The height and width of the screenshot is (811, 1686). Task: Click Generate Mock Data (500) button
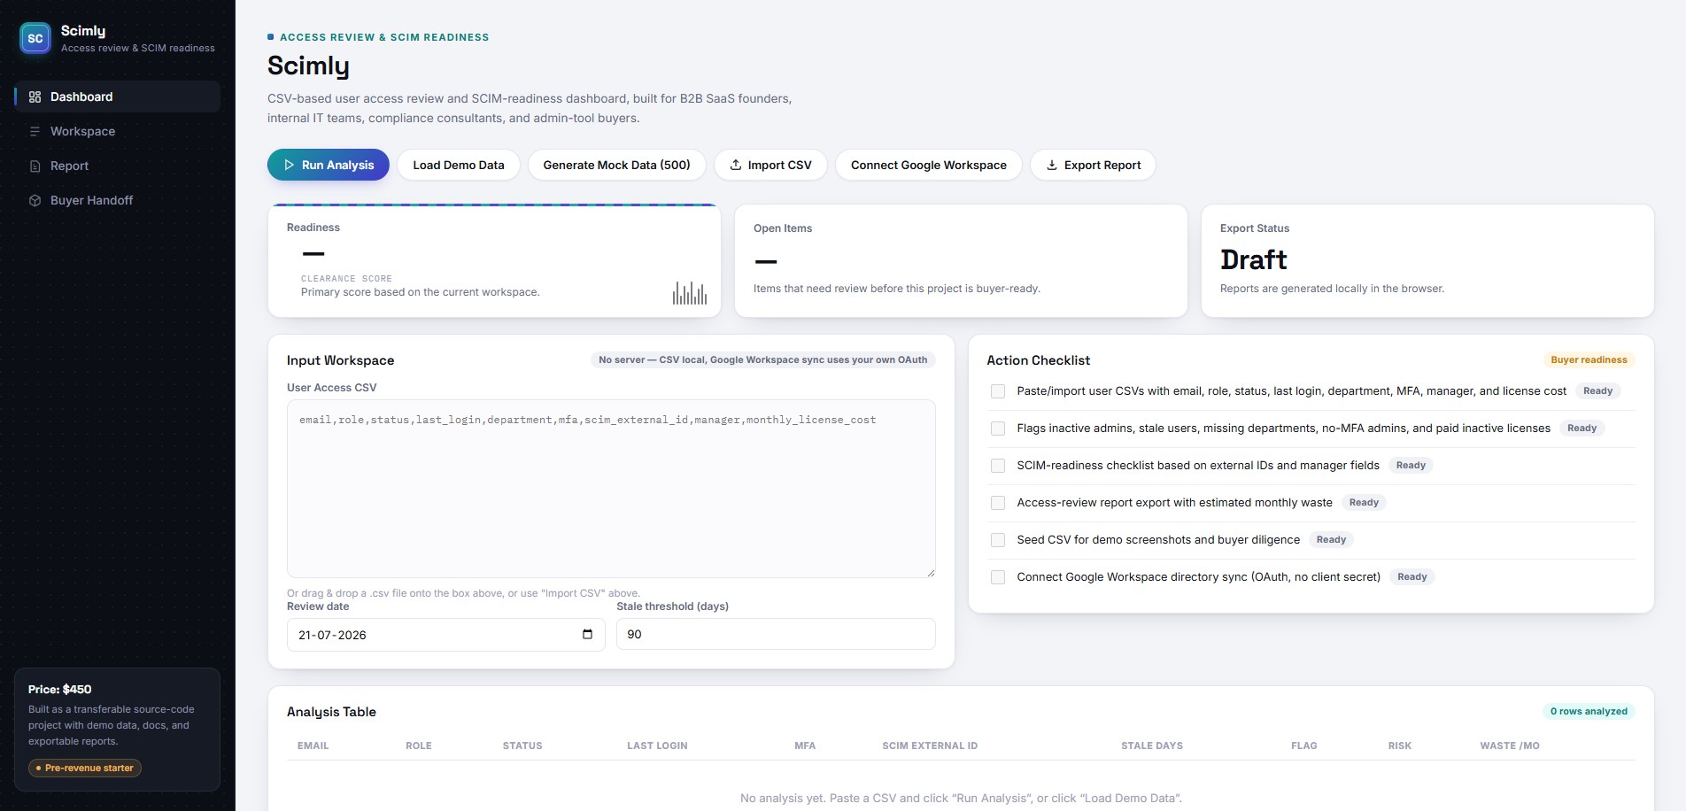pyautogui.click(x=616, y=165)
